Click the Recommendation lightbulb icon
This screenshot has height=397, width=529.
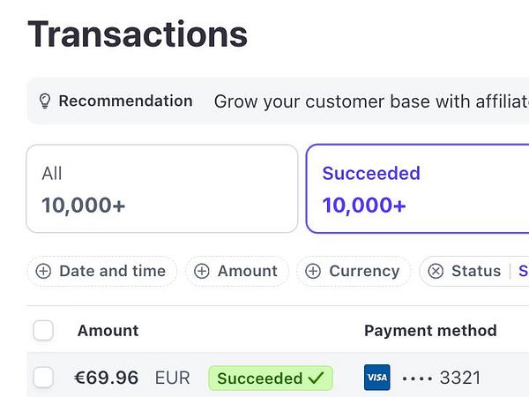(x=45, y=101)
